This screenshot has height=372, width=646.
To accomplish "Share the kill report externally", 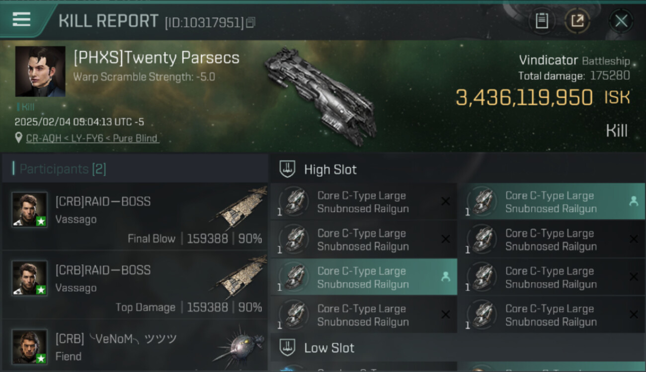I will 577,21.
